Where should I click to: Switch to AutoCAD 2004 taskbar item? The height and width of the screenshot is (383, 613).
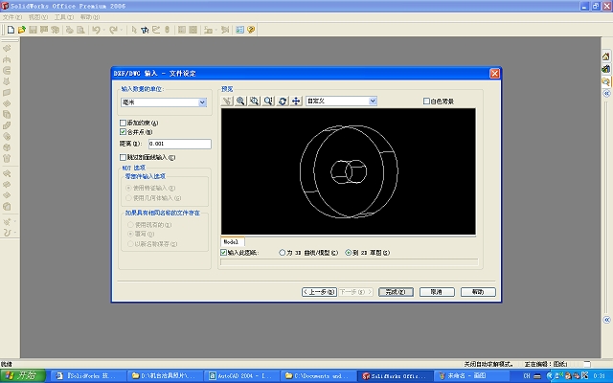click(x=242, y=375)
